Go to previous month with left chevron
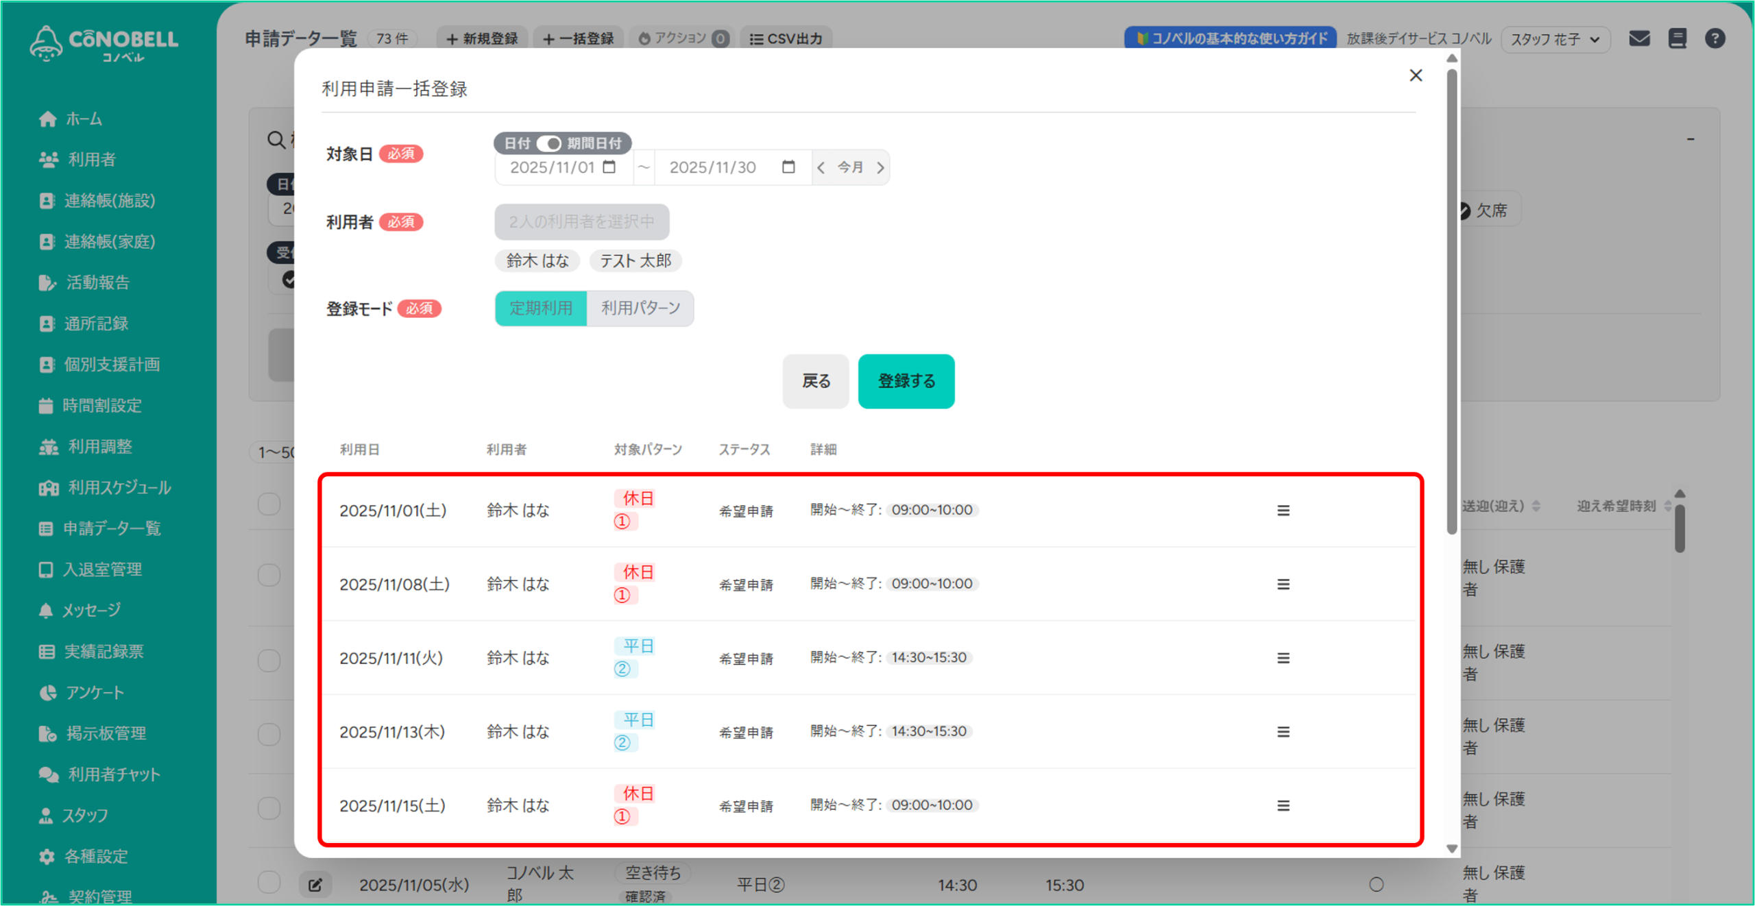 (x=821, y=167)
